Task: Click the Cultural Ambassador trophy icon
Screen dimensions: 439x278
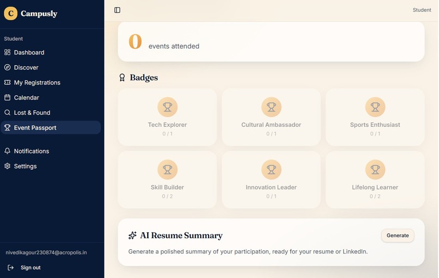Action: click(x=271, y=107)
